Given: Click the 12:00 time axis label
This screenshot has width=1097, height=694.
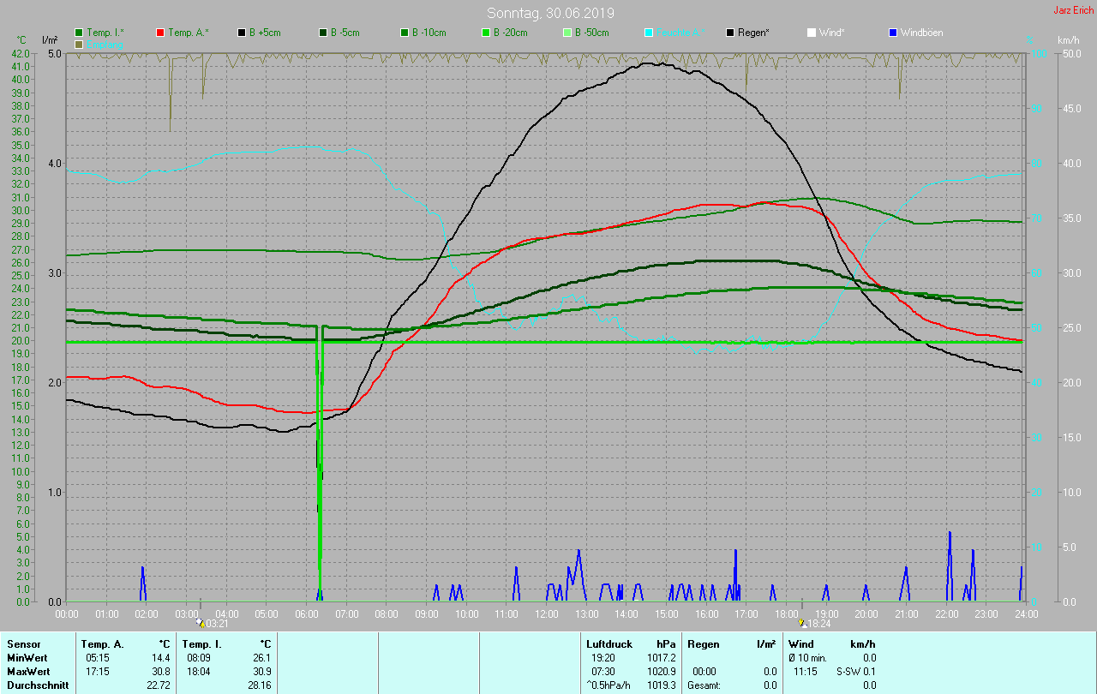Looking at the screenshot, I should point(546,614).
